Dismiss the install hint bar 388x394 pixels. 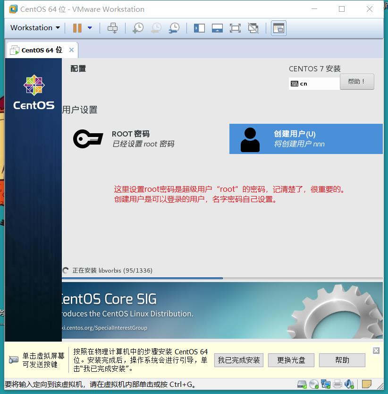pos(376,351)
